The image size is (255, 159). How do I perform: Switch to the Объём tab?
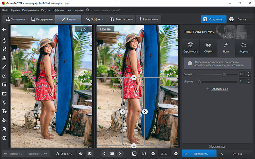pos(208,48)
